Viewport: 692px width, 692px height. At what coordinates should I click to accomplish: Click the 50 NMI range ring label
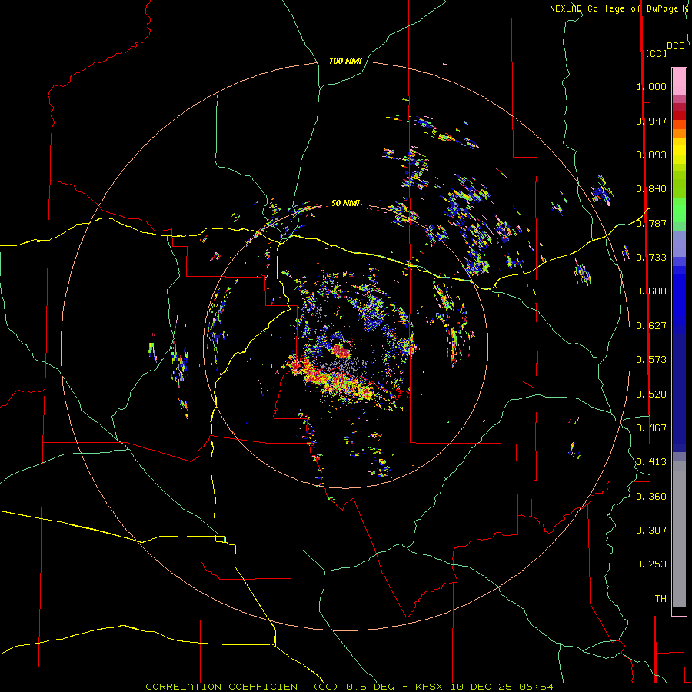345,203
